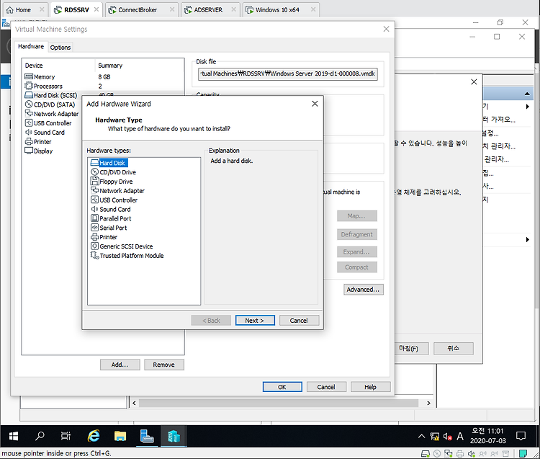Choose Floppy Drive hardware type
Viewport: 540px width, 459px height.
[112, 182]
